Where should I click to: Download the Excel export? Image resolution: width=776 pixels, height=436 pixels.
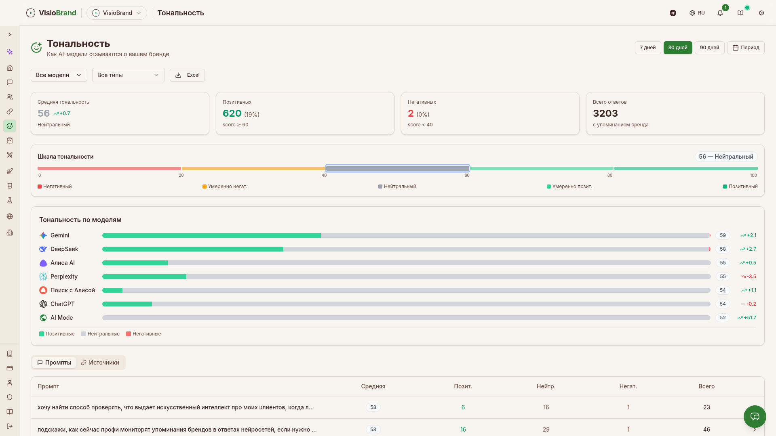click(x=187, y=75)
